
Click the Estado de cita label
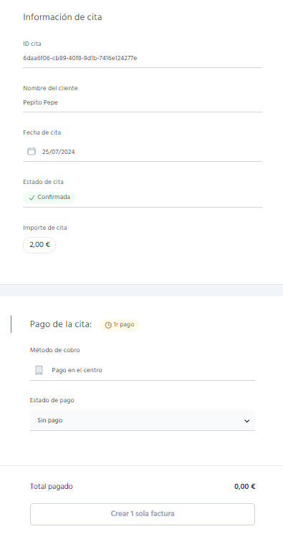(43, 182)
